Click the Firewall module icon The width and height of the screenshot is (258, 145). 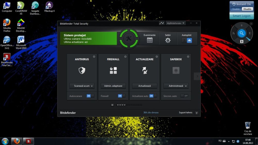click(113, 70)
